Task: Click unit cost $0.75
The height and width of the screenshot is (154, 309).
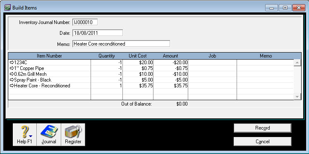Action: (x=147, y=68)
